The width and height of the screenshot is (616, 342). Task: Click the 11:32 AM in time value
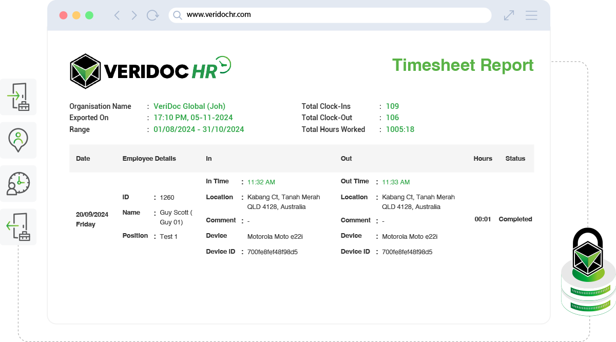(x=261, y=182)
